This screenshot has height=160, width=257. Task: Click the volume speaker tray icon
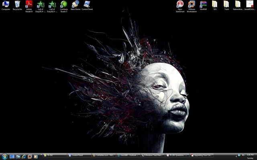[x=243, y=155]
